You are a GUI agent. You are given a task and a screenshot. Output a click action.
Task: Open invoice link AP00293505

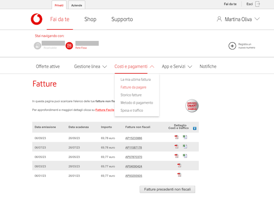(x=133, y=176)
